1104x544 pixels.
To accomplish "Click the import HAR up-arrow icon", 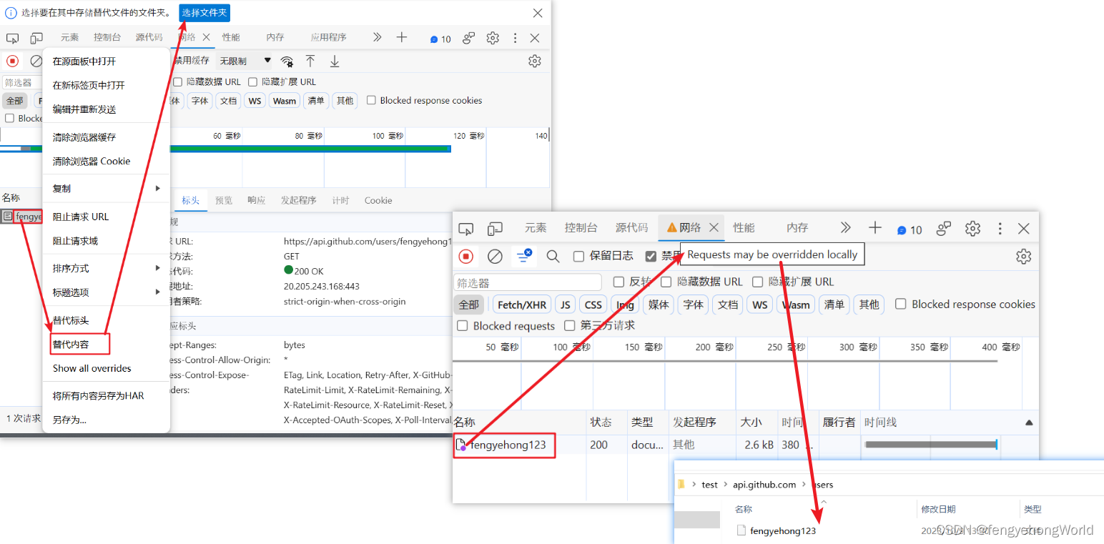I will pyautogui.click(x=310, y=61).
